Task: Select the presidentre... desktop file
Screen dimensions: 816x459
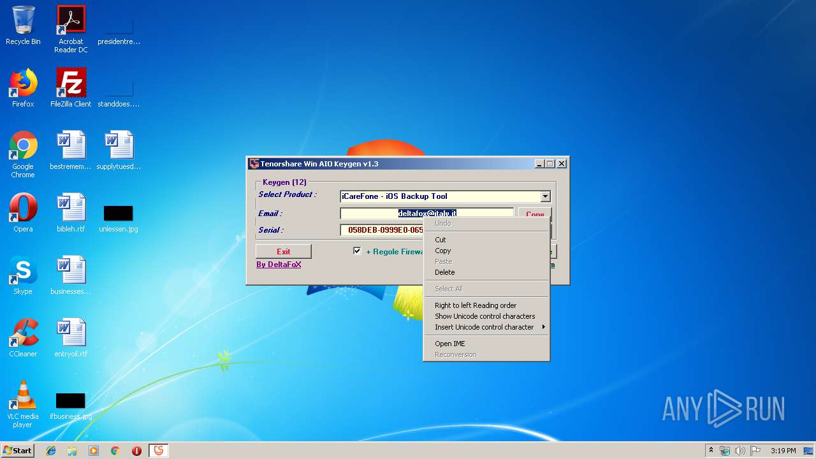Action: [x=119, y=30]
